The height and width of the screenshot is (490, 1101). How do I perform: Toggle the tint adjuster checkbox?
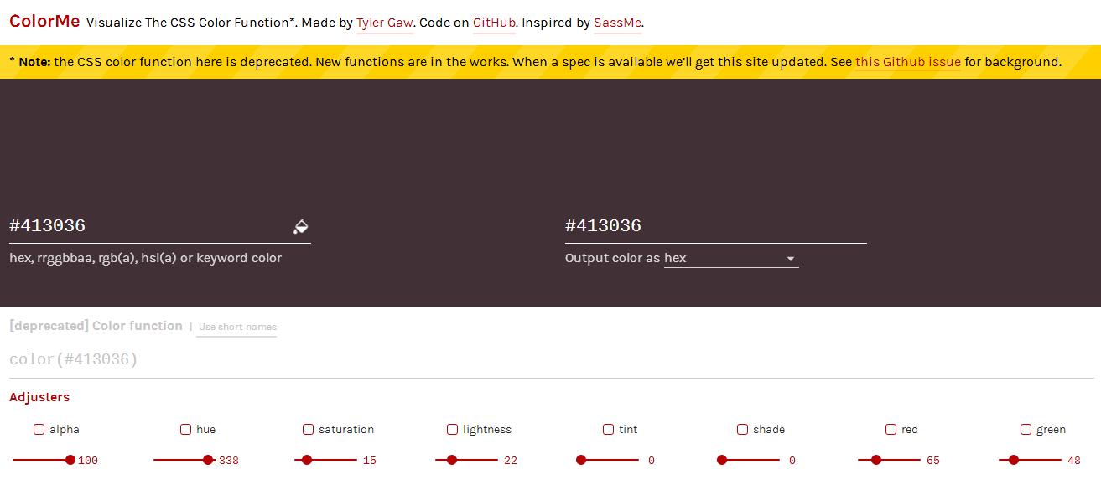tap(608, 429)
